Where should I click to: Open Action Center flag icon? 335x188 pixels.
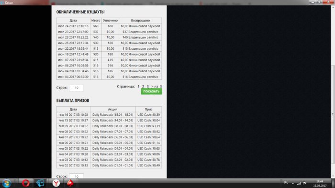pyautogui.click(x=305, y=183)
